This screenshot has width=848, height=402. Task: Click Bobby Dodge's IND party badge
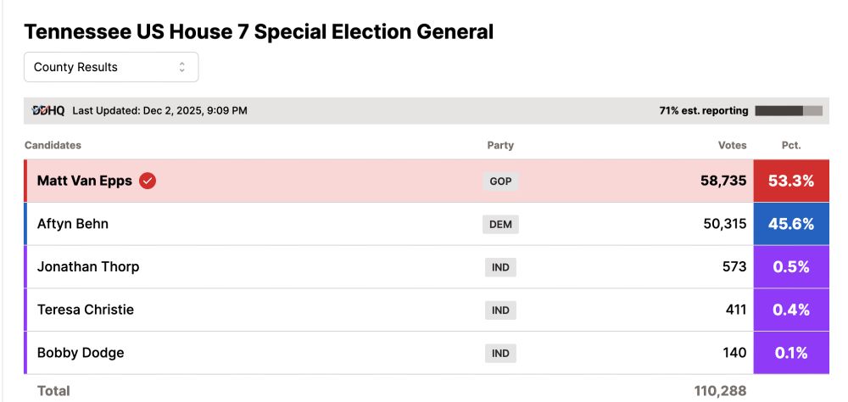click(x=501, y=353)
